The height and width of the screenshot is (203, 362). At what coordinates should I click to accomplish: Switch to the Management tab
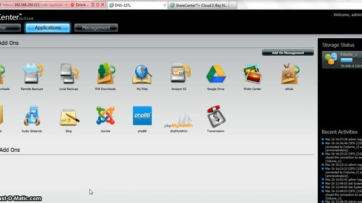(x=96, y=28)
